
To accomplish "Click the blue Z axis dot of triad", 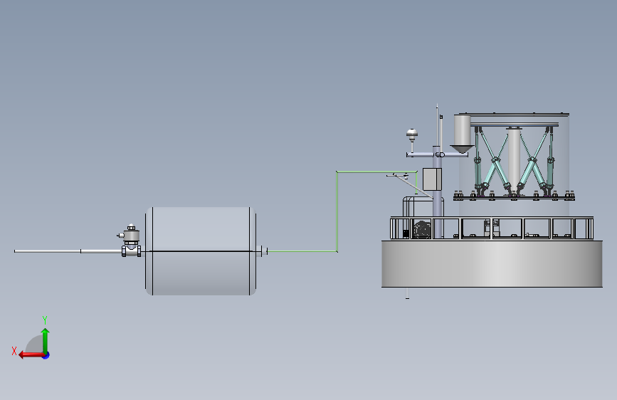I will coord(46,355).
